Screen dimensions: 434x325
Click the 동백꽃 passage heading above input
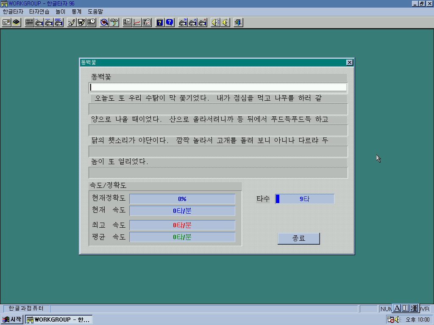pyautogui.click(x=101, y=77)
